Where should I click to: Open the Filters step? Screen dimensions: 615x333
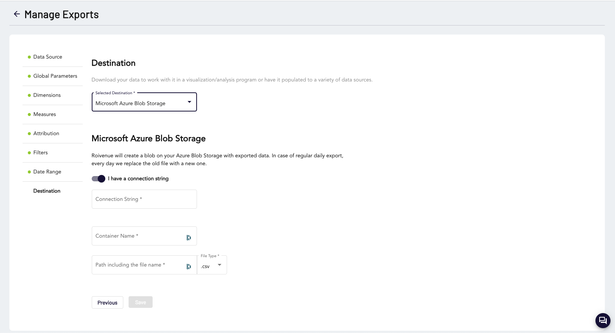tap(41, 153)
